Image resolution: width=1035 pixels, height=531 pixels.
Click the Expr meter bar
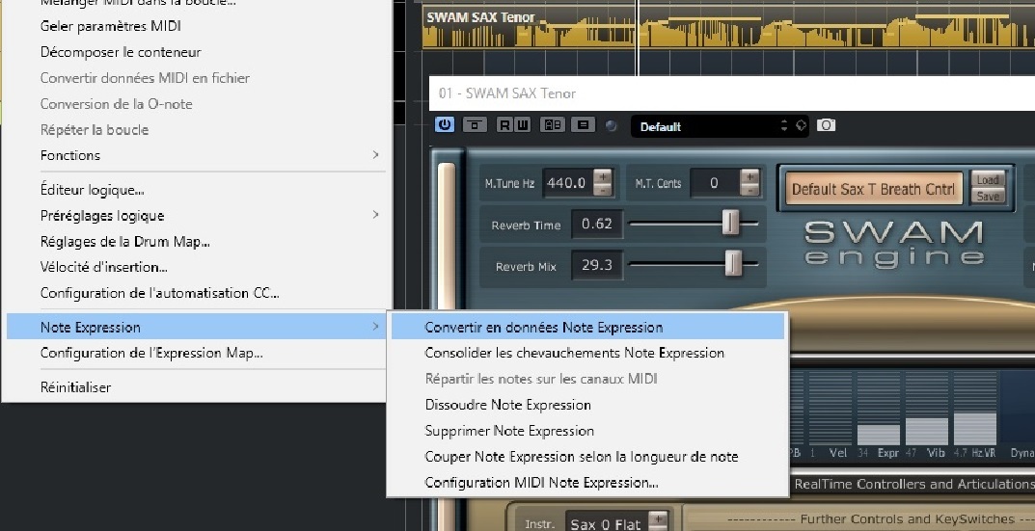click(x=879, y=408)
